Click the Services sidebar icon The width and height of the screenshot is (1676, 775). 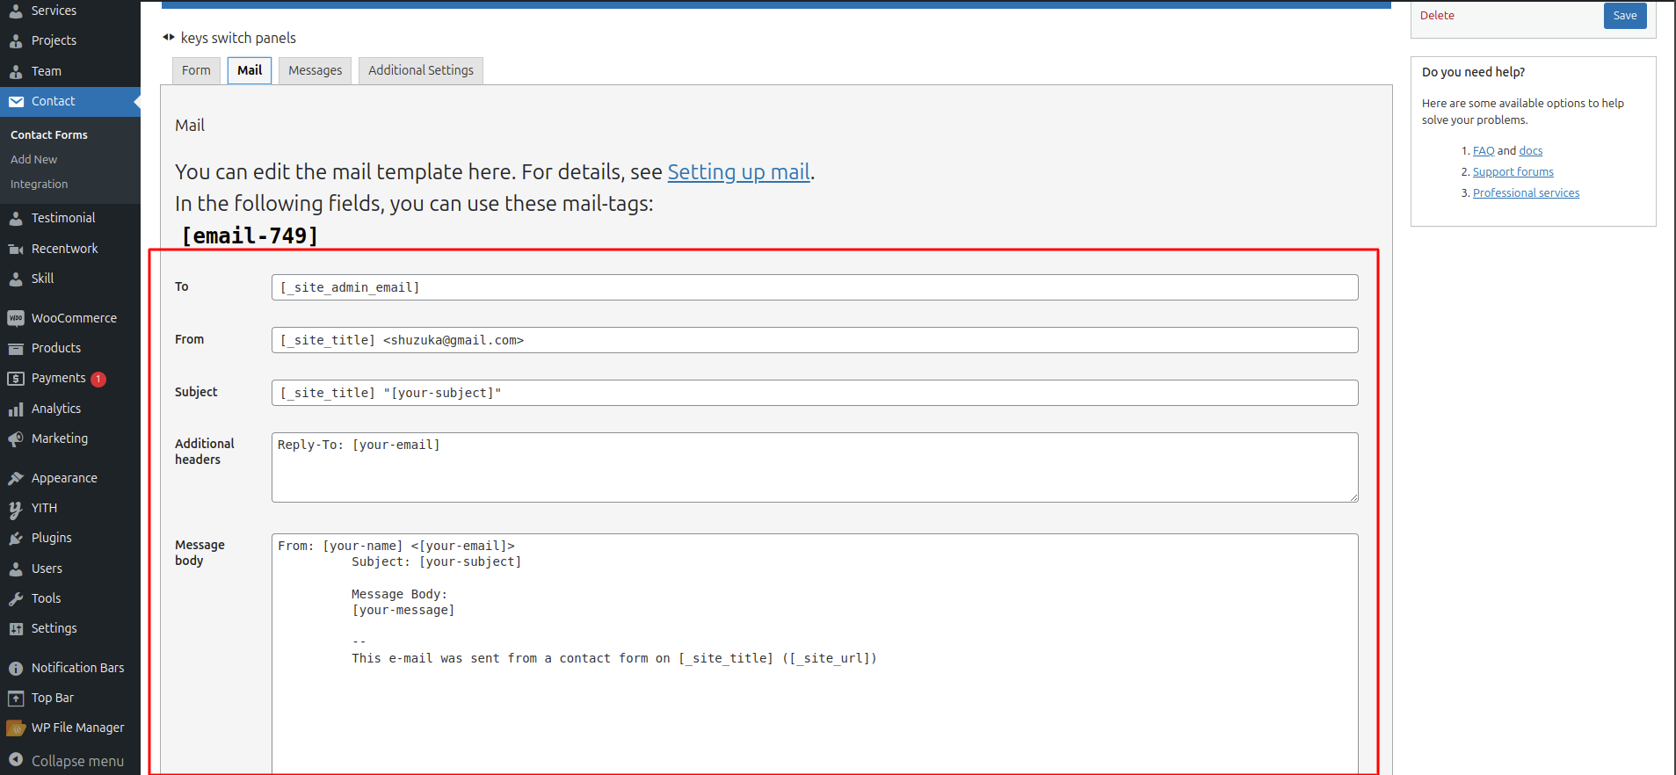tap(16, 11)
